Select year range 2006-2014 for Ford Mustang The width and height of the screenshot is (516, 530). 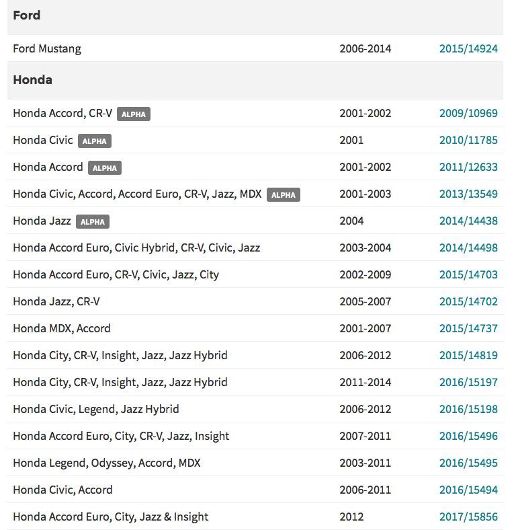coord(365,48)
